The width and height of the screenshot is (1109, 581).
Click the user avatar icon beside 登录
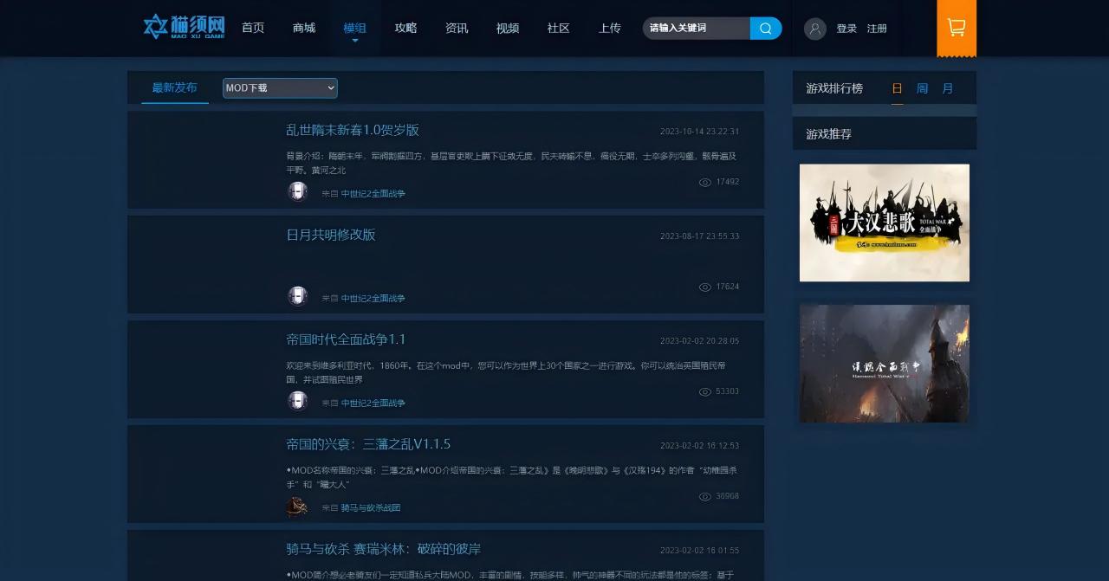[x=815, y=29]
